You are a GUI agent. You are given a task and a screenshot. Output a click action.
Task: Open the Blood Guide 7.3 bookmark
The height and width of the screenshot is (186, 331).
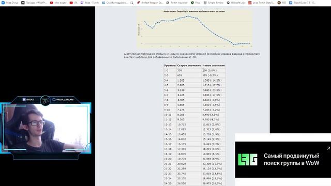click(302, 3)
